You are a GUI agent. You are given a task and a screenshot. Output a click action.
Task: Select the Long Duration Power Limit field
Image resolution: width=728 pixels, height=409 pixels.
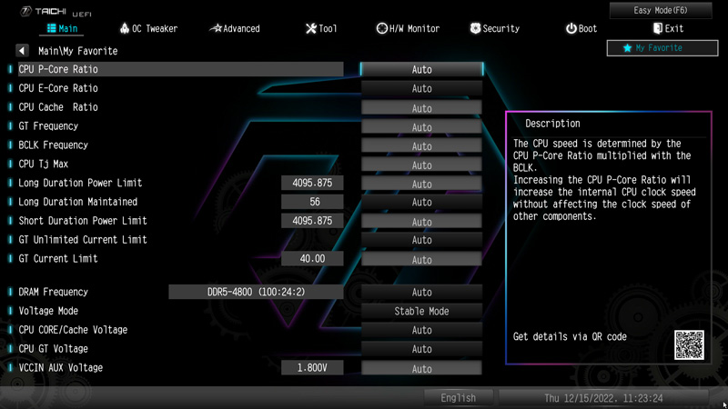click(312, 184)
